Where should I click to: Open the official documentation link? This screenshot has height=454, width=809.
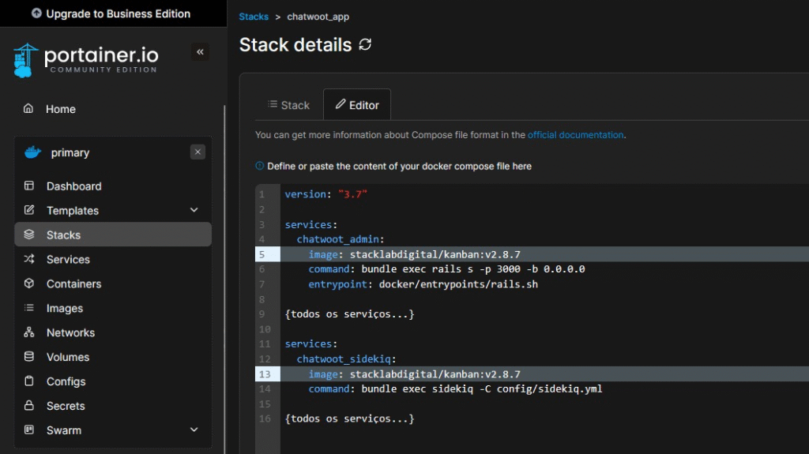575,135
